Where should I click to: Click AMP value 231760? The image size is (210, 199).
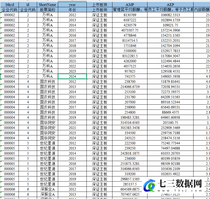pyautogui.click(x=130, y=97)
